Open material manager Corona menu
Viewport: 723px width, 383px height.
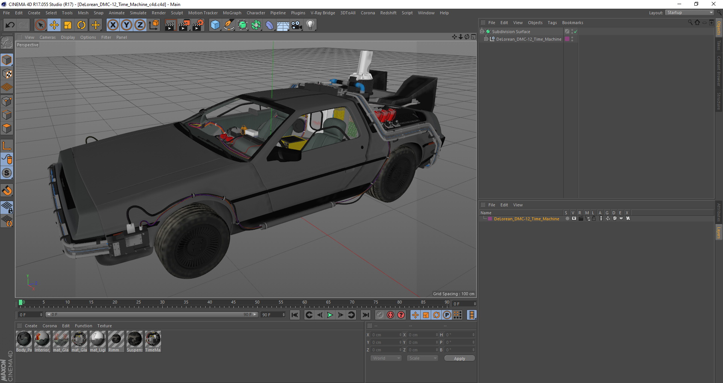point(50,326)
